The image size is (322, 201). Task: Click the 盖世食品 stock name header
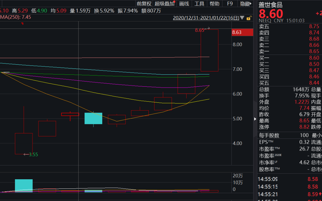coord(270,5)
